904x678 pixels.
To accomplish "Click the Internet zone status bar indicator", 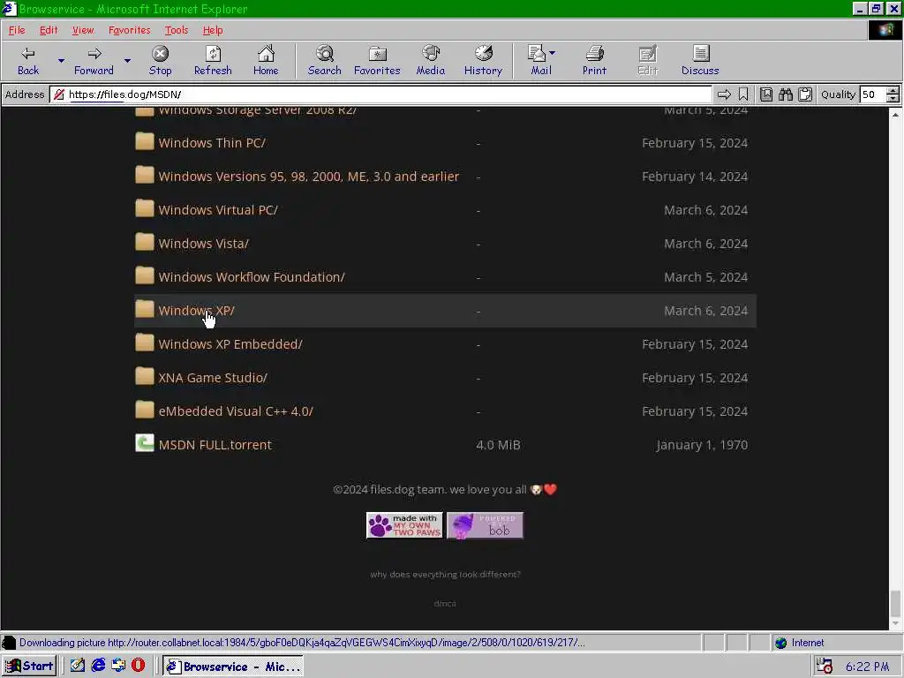I will point(800,643).
